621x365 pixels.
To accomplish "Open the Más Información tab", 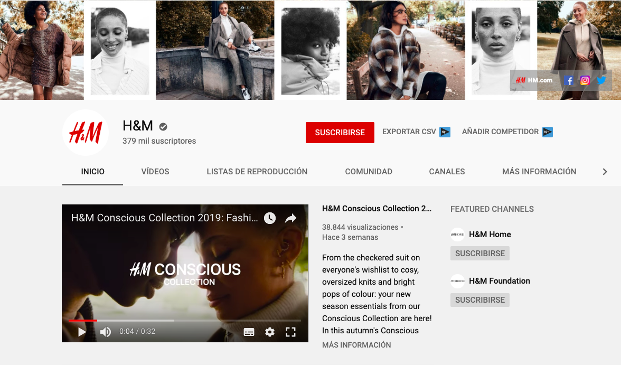I will 539,172.
